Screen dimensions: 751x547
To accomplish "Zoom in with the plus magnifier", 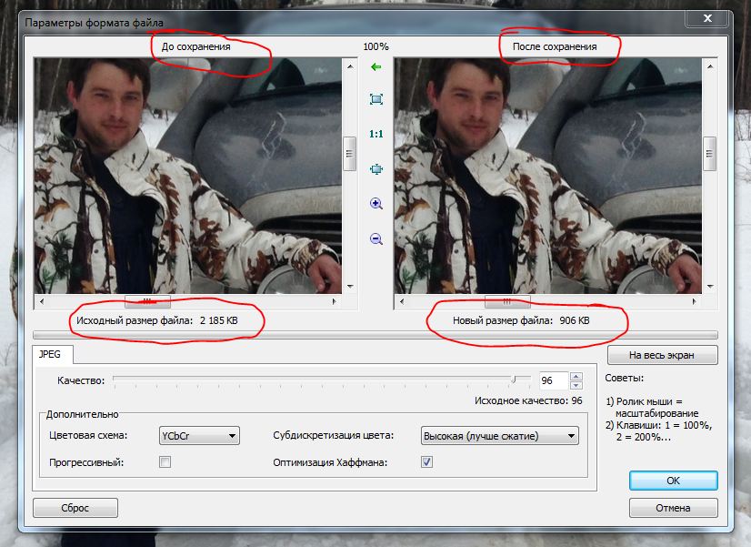I will coord(375,205).
